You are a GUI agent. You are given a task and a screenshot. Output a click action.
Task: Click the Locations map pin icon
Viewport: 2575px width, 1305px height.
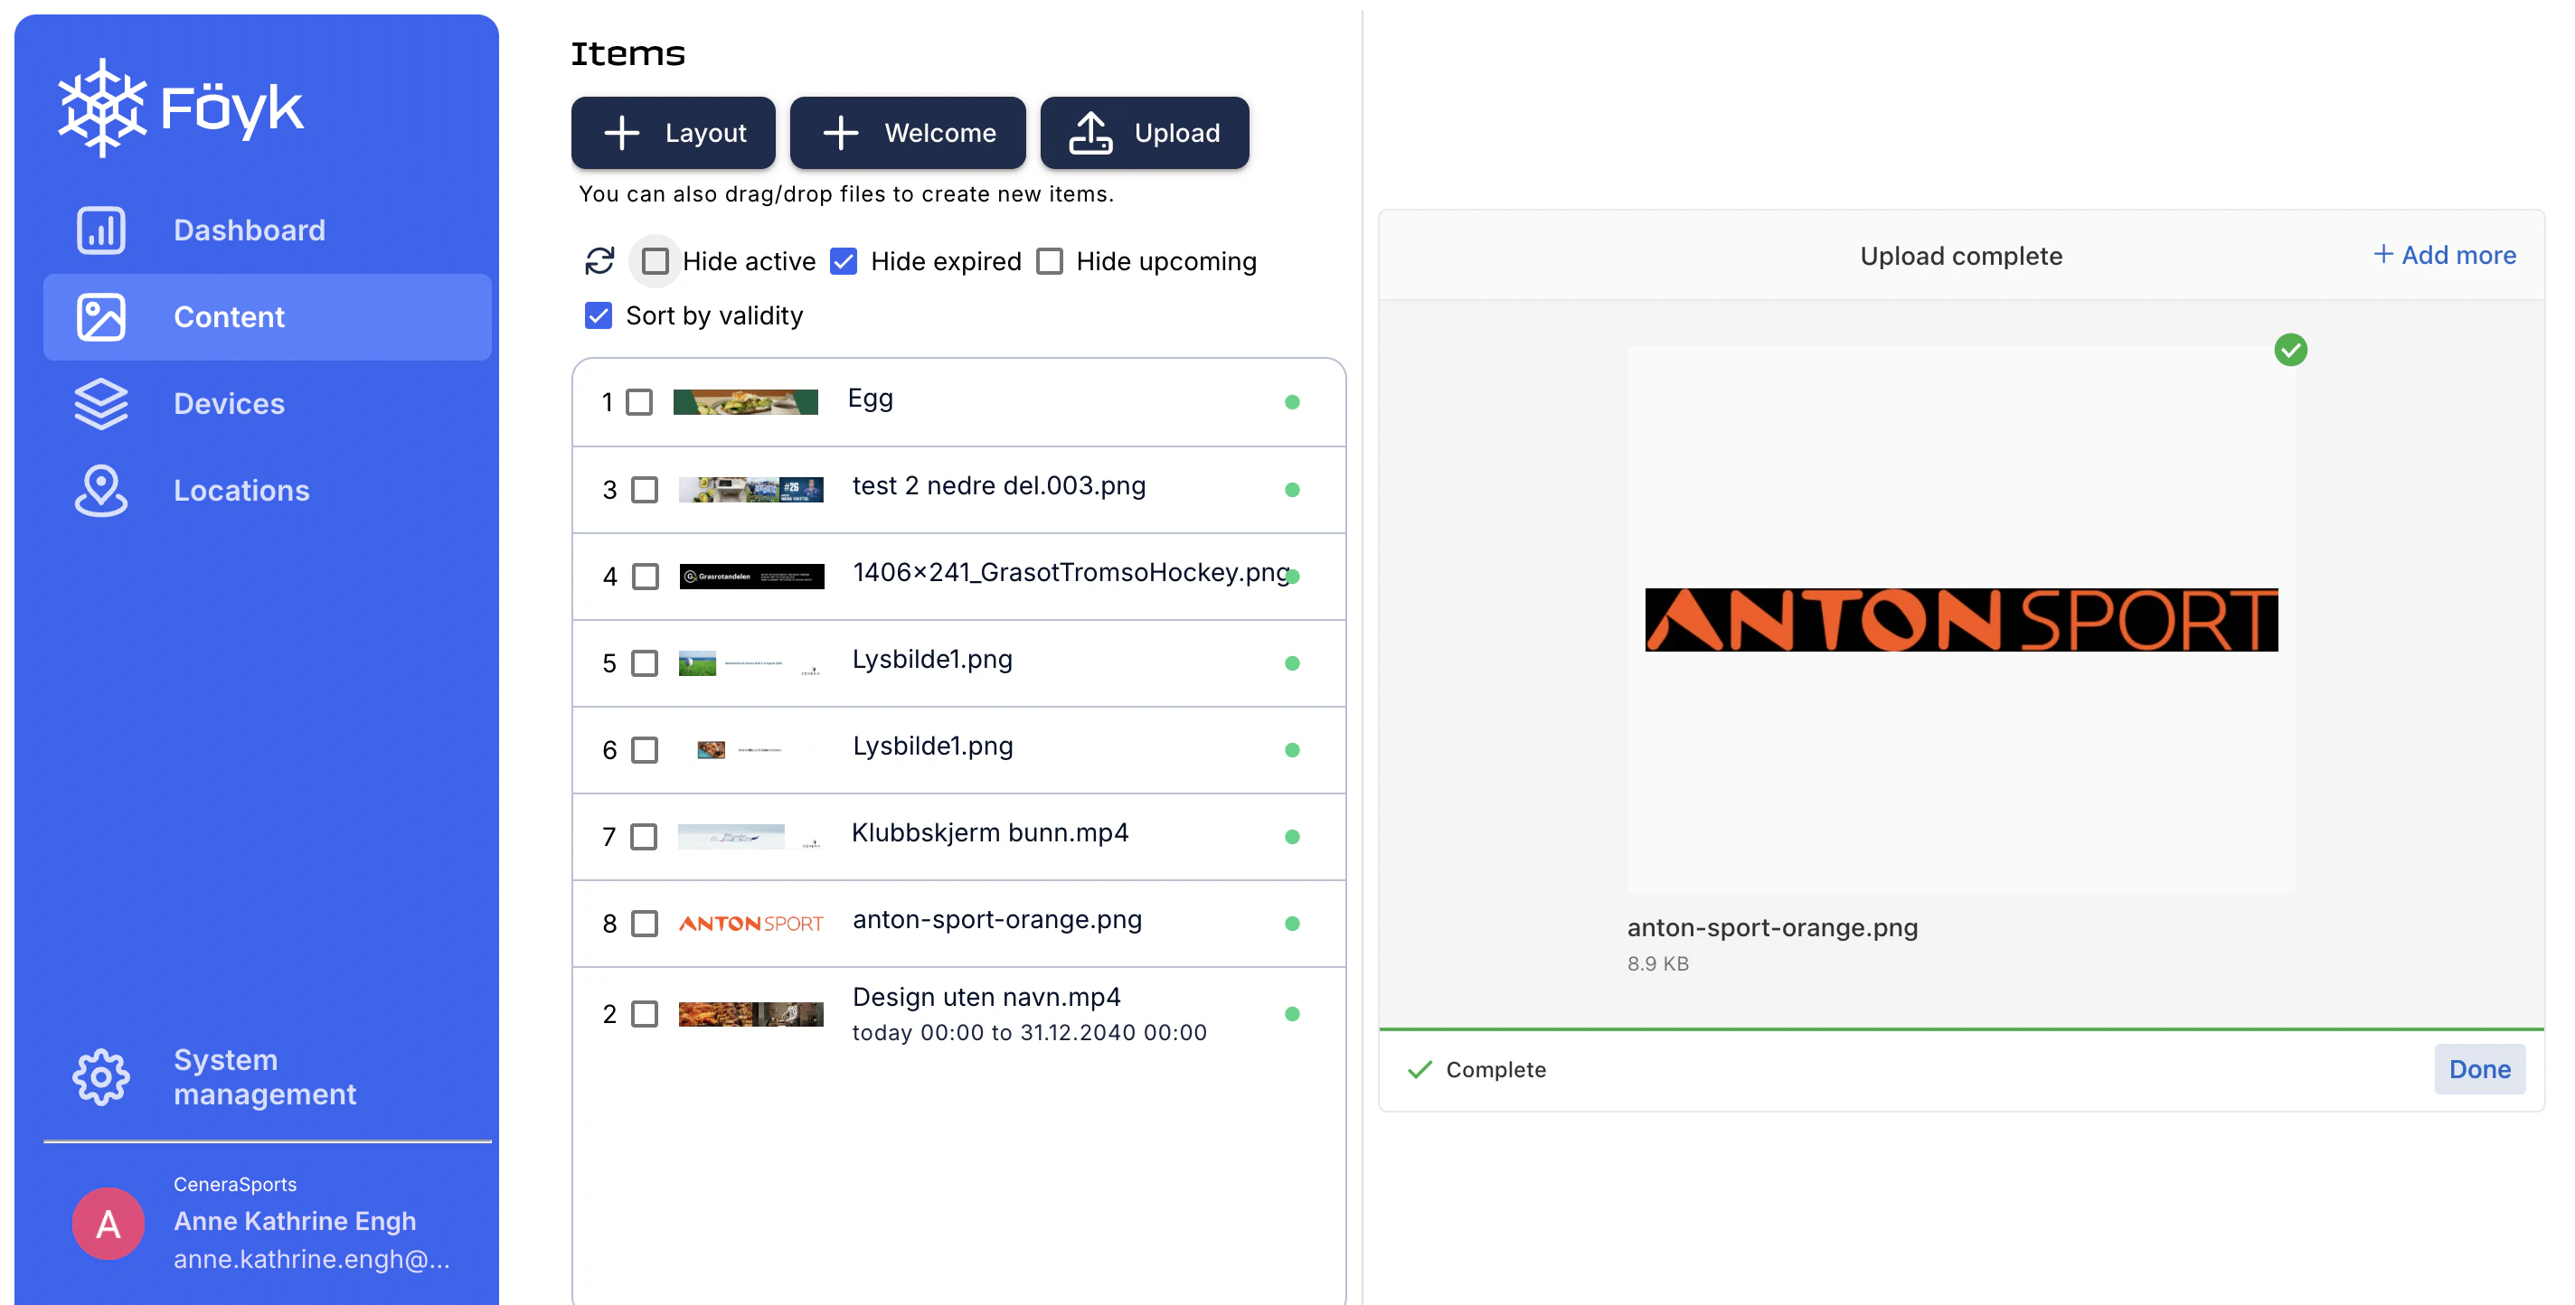tap(101, 491)
